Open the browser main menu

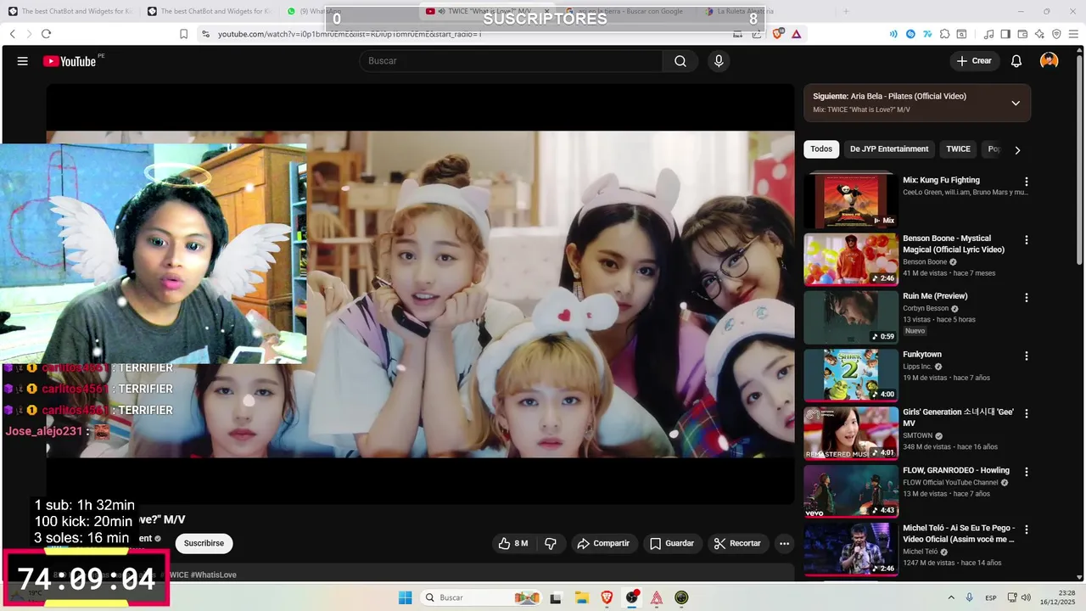point(1073,34)
